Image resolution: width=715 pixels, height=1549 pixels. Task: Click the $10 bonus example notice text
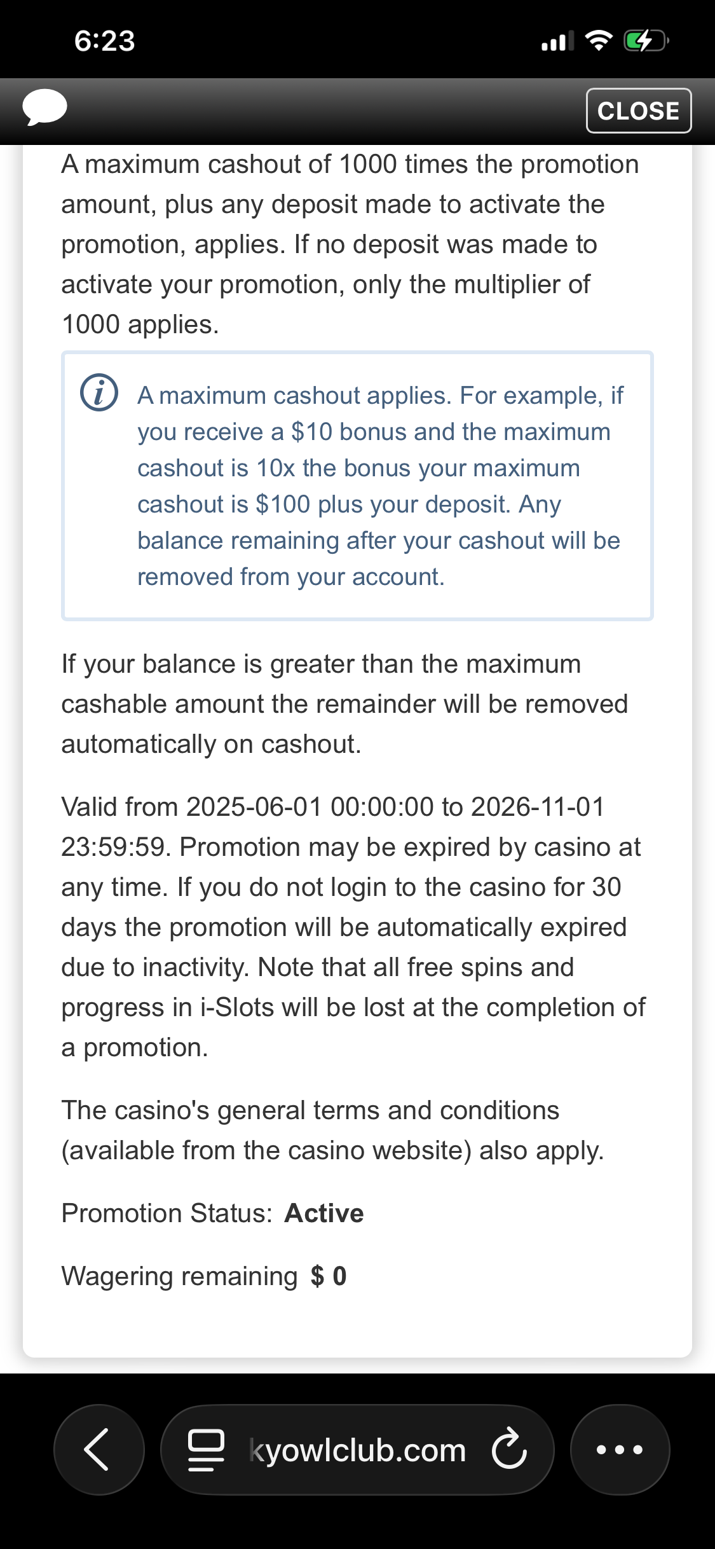(x=379, y=486)
